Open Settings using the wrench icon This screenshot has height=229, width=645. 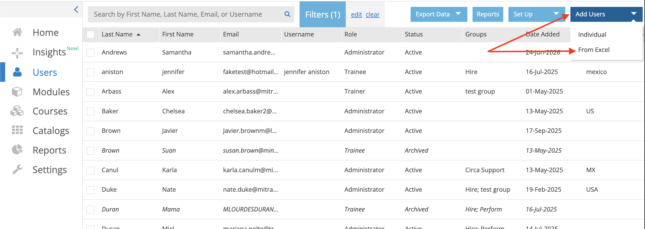pos(17,169)
